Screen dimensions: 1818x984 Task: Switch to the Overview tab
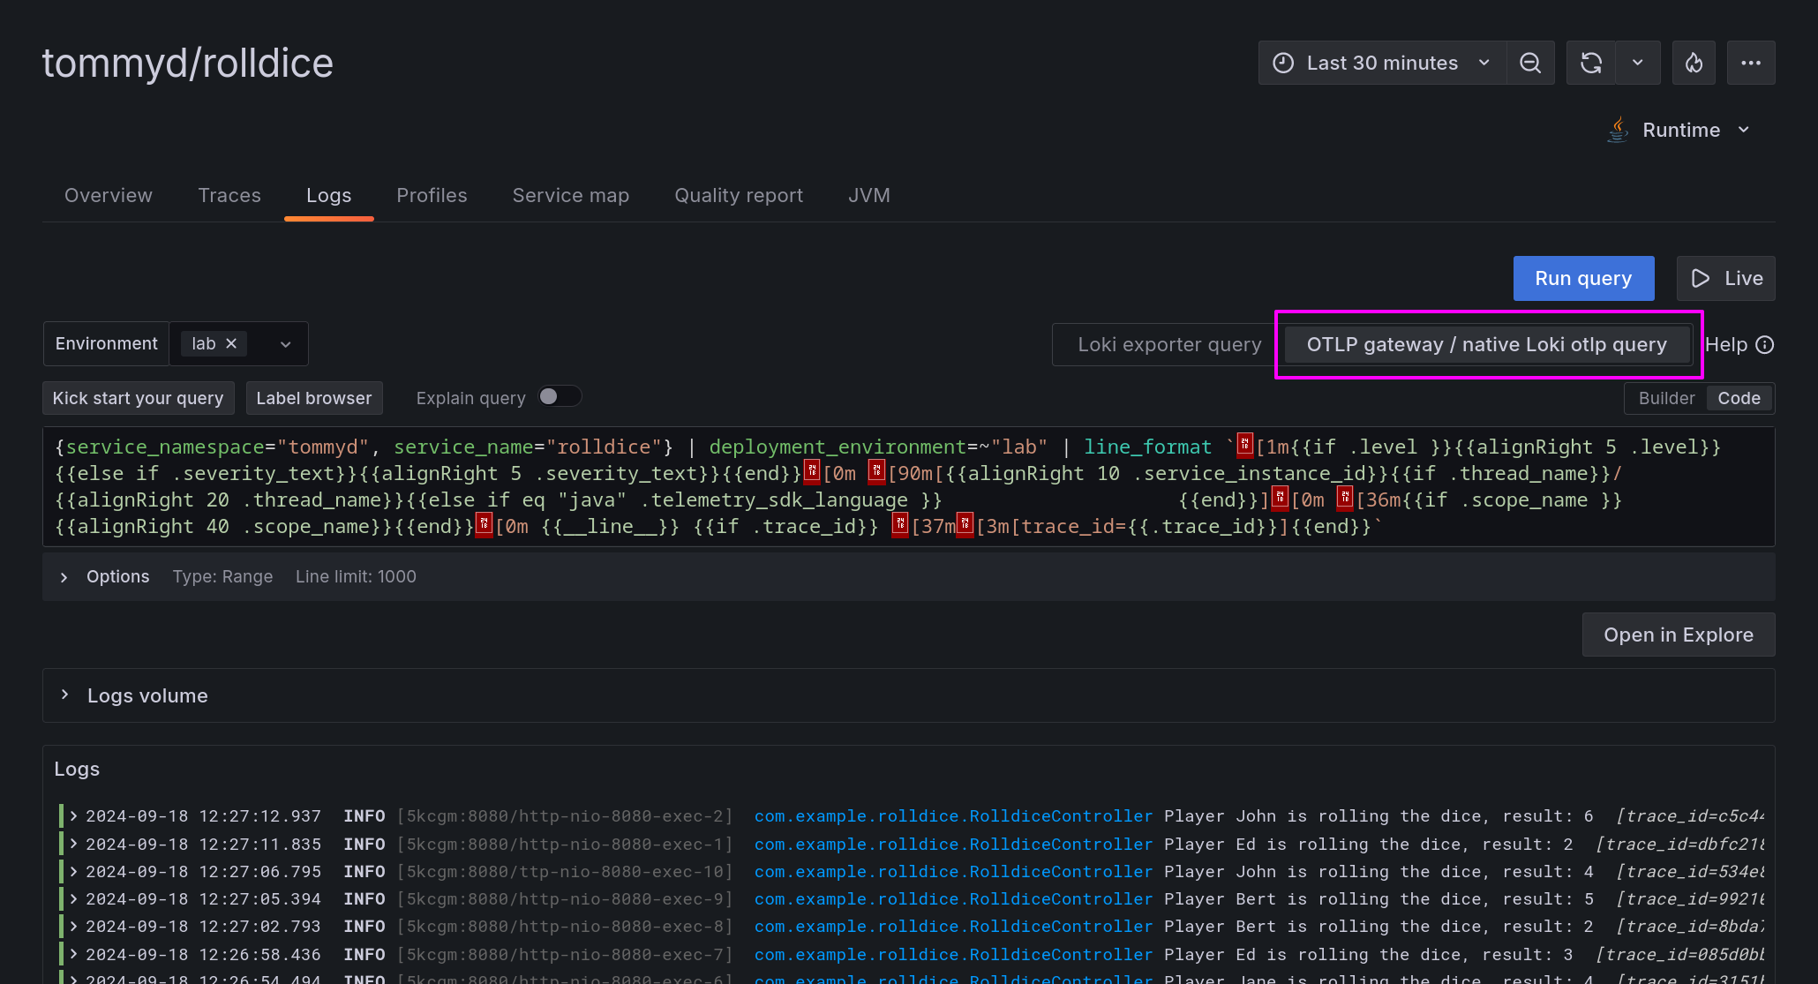click(x=109, y=195)
